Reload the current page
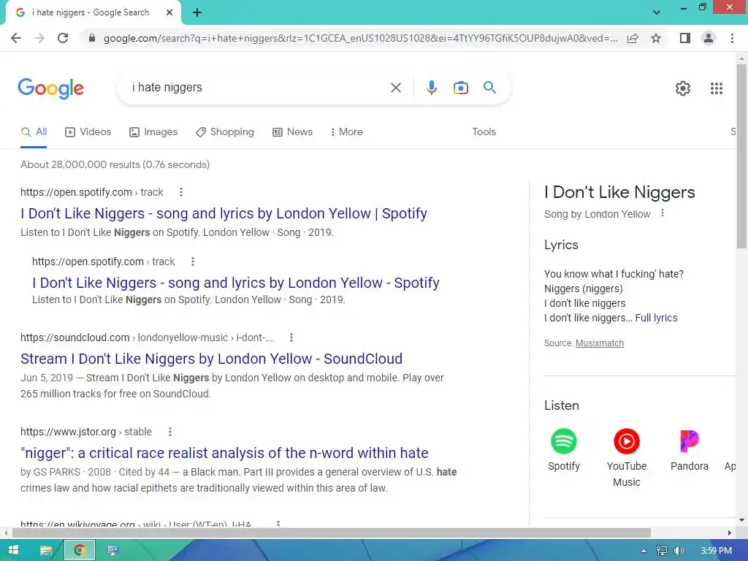The image size is (748, 561). pos(63,38)
